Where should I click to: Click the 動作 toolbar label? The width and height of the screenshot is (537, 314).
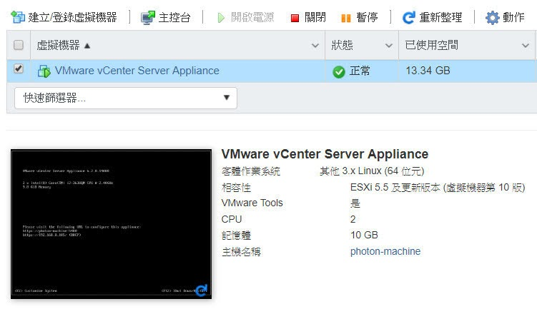click(513, 17)
